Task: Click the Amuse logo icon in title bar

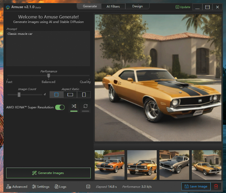Action: [8, 7]
